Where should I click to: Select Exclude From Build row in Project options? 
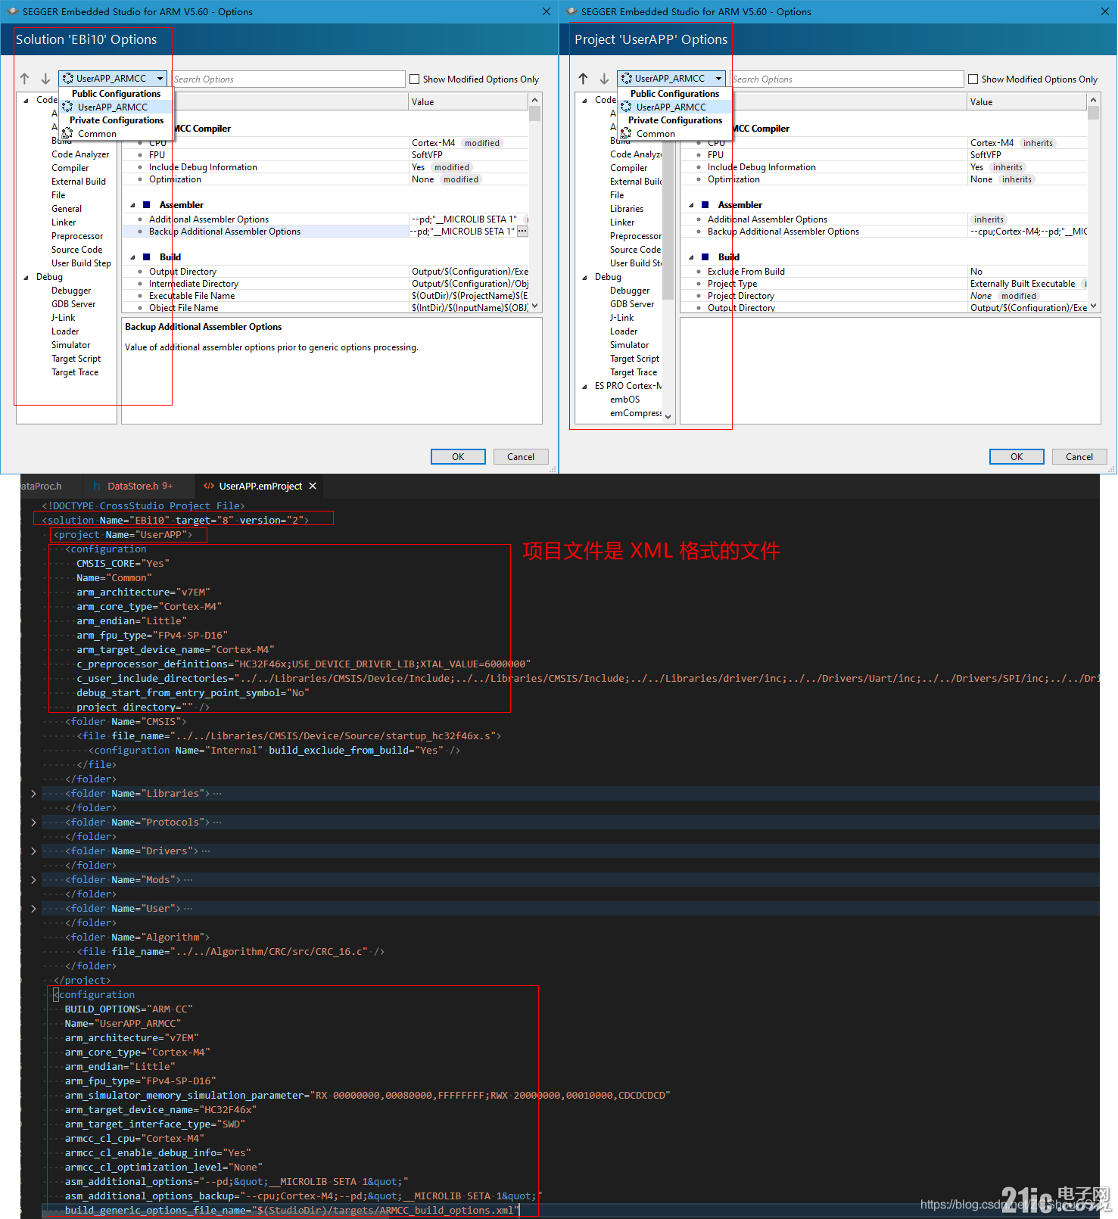pyautogui.click(x=884, y=272)
